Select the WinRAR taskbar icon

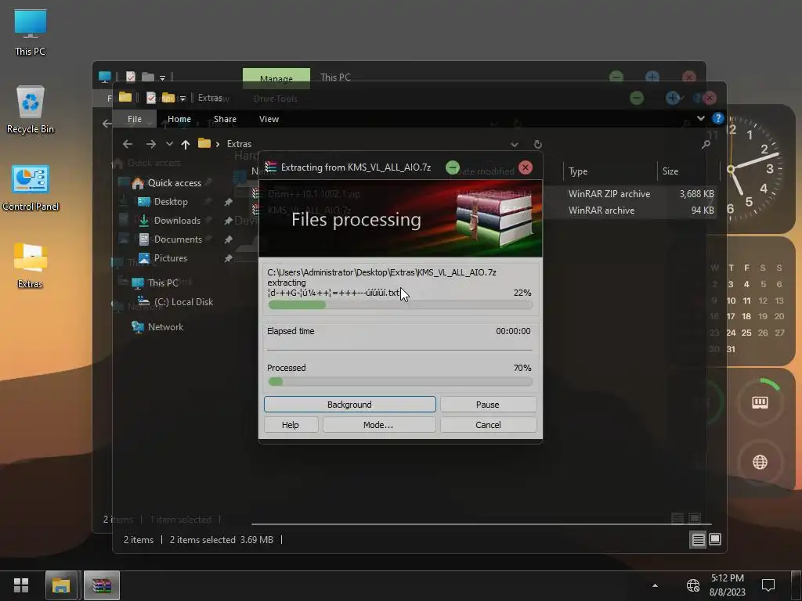point(101,585)
